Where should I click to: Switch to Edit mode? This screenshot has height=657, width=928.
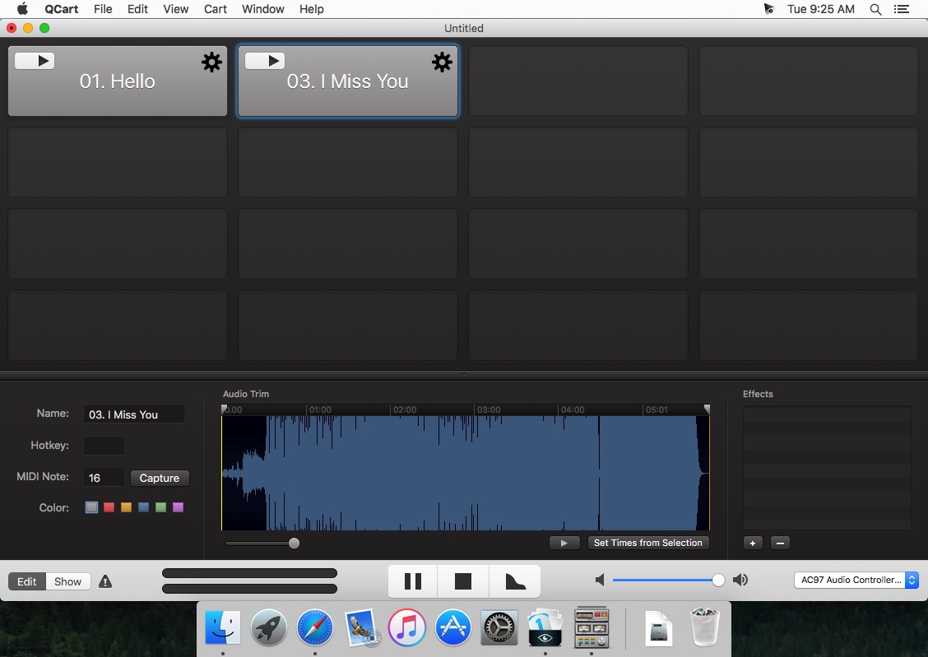tap(26, 581)
